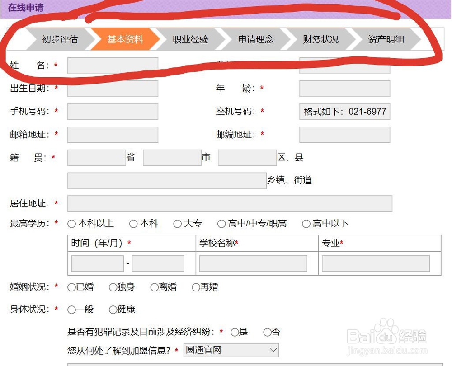Screen dimensions: 452x366
Task: Select 健康 for body condition
Action: coord(113,310)
